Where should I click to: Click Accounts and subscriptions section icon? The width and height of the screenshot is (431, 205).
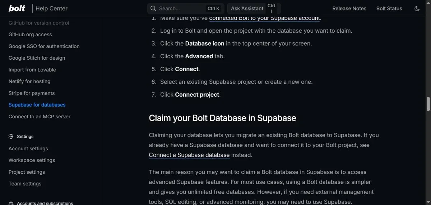[11, 203]
